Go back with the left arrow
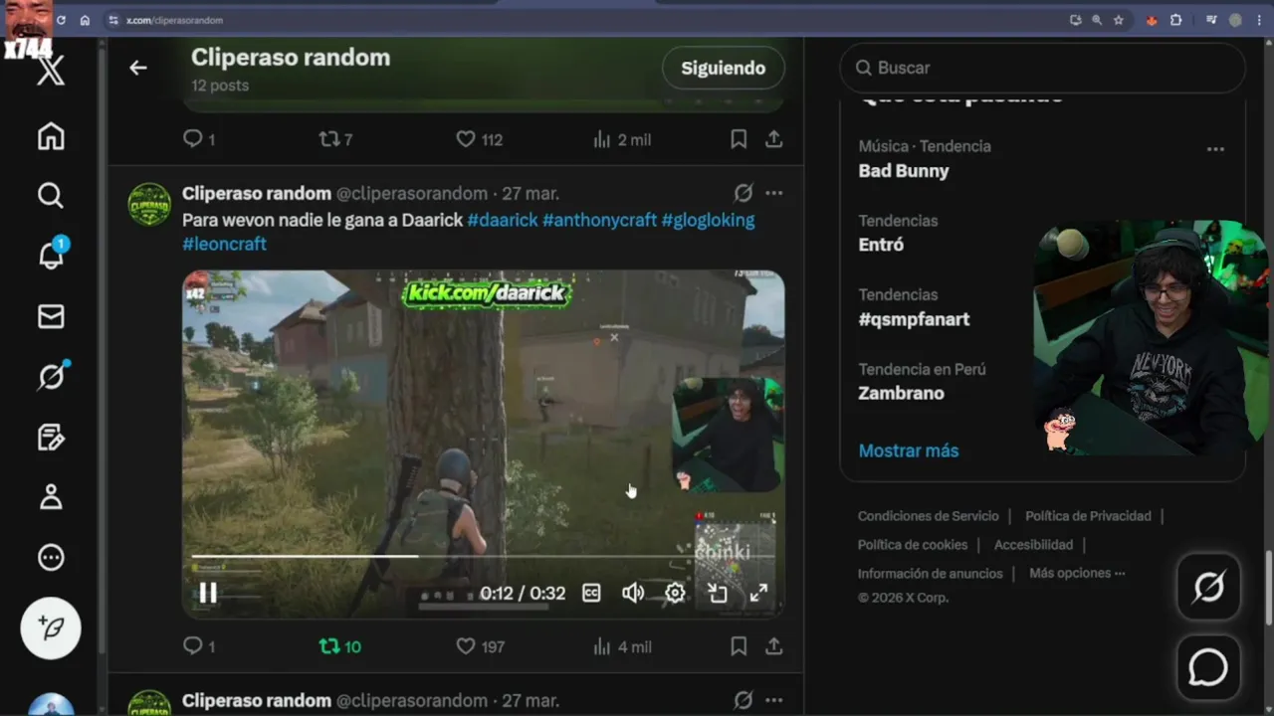The width and height of the screenshot is (1274, 716). click(x=138, y=68)
